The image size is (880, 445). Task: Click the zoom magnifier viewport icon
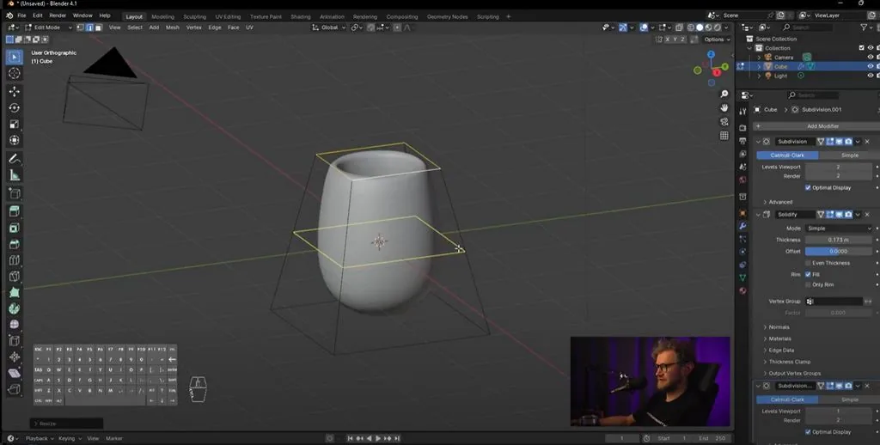click(x=724, y=94)
